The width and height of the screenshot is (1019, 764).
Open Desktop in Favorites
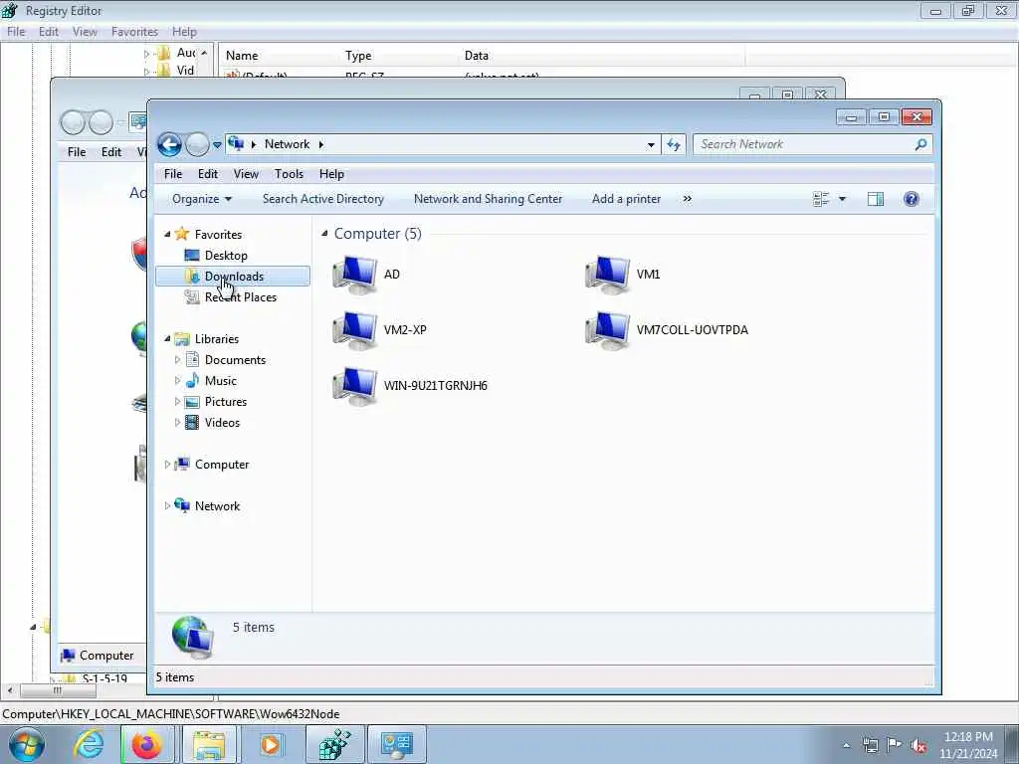(226, 256)
